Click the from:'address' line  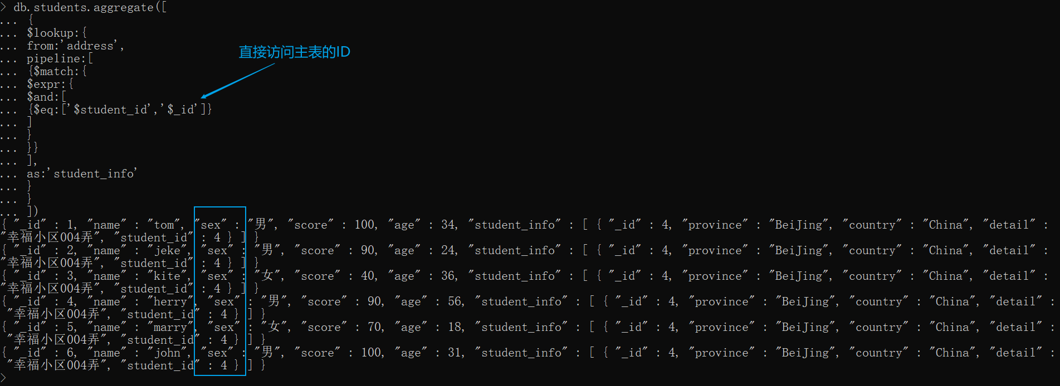tap(75, 46)
